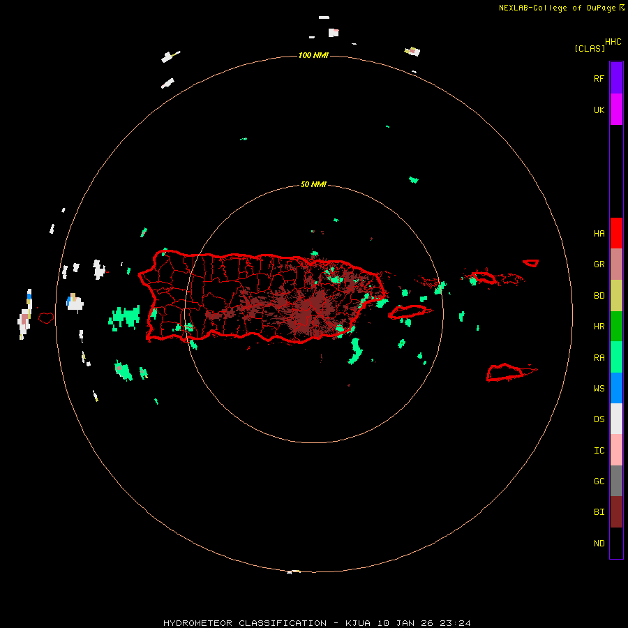This screenshot has height=628, width=628.
Task: Click the GC gray legend swatch
Action: point(616,481)
